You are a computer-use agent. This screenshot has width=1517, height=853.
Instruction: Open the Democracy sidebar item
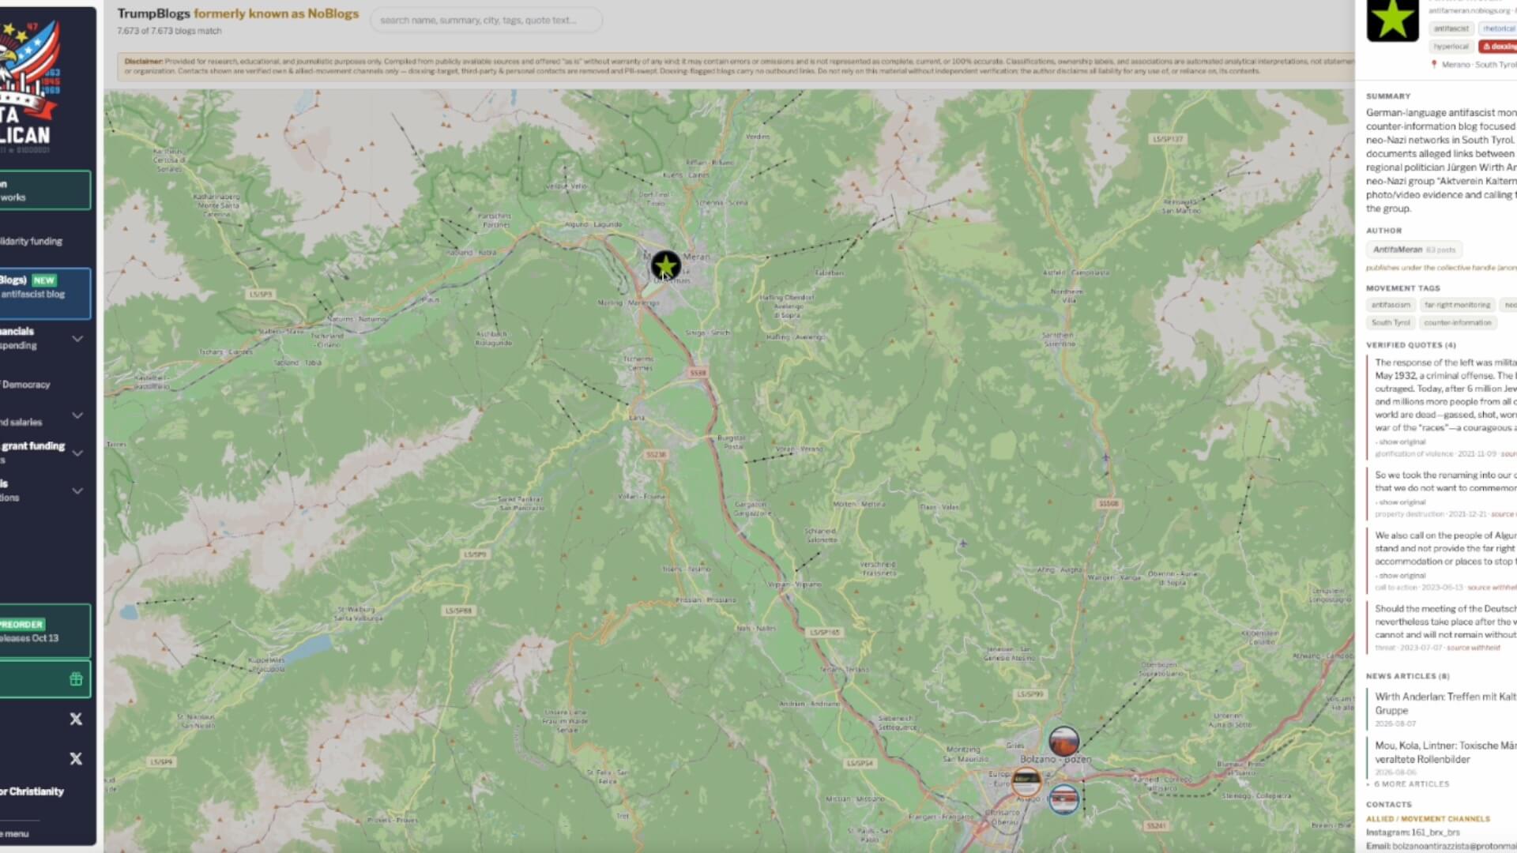(x=26, y=385)
